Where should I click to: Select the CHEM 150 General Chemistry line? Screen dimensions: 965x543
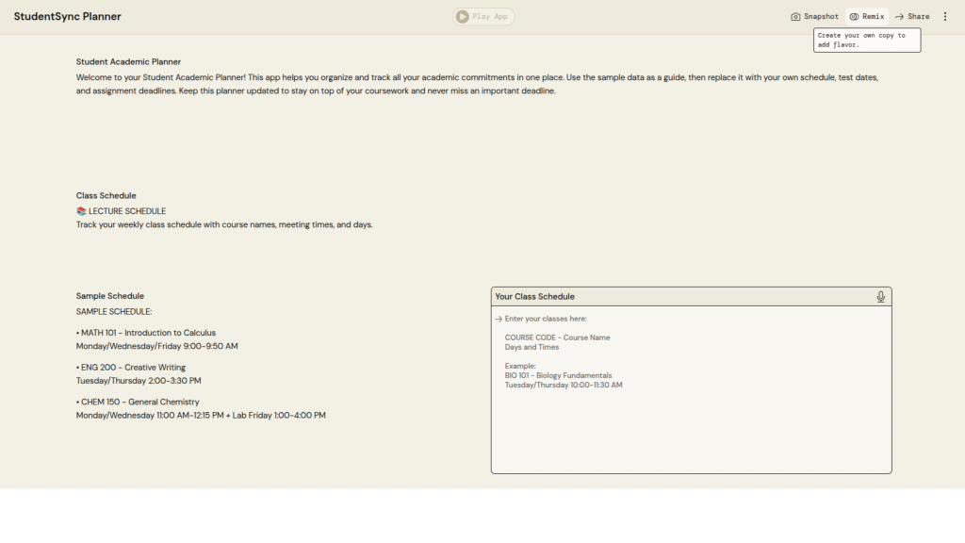click(x=139, y=402)
